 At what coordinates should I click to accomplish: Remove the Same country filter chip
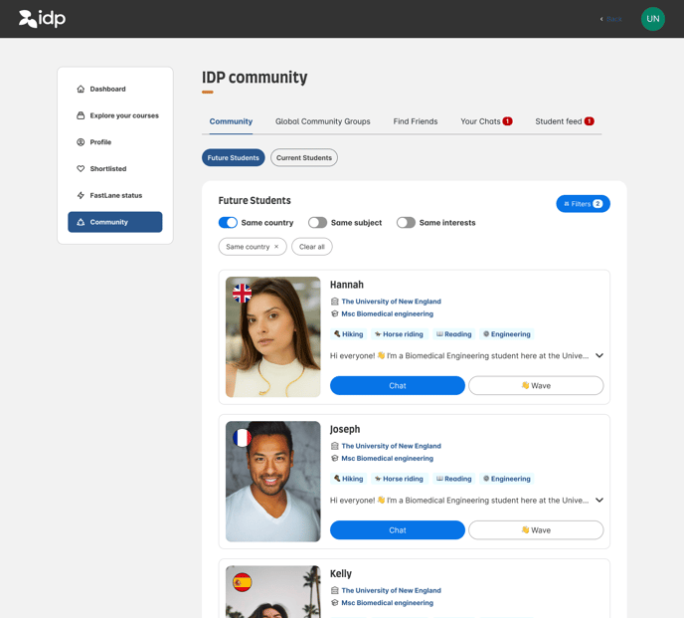[x=276, y=247]
